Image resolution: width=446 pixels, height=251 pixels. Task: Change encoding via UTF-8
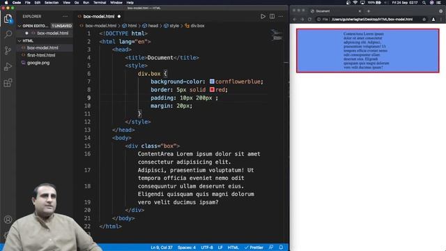click(x=207, y=248)
